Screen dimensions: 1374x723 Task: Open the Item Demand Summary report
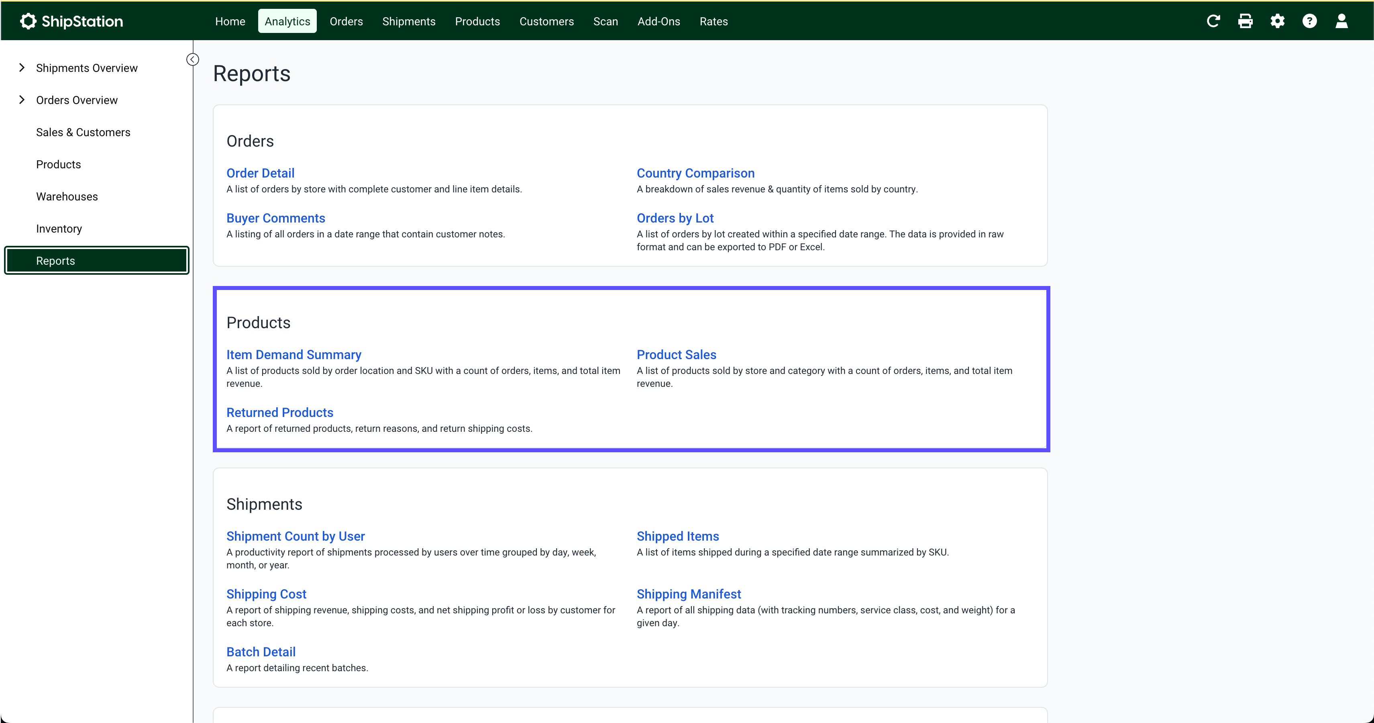pyautogui.click(x=294, y=355)
